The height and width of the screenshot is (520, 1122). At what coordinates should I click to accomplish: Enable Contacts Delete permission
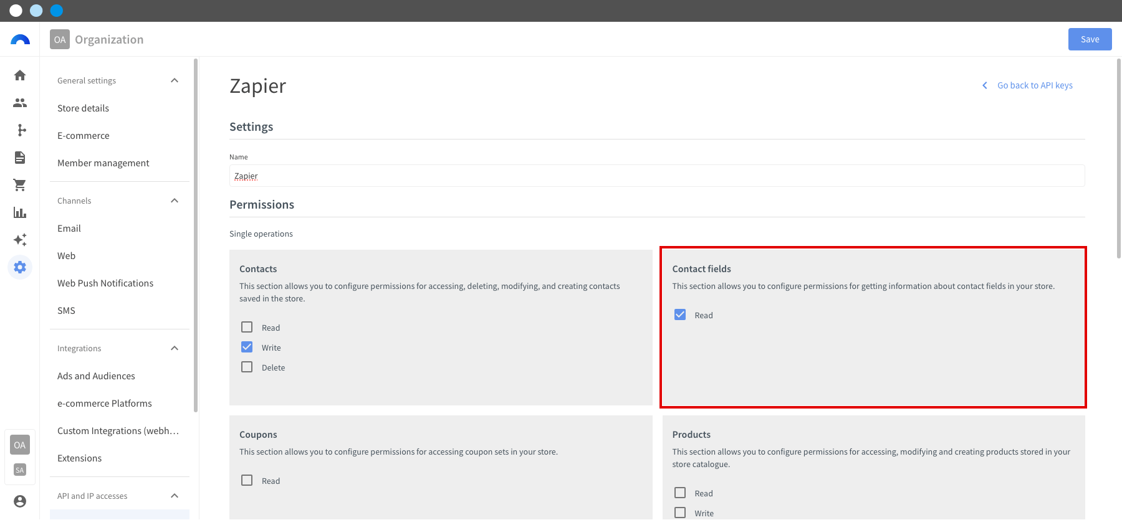point(247,367)
